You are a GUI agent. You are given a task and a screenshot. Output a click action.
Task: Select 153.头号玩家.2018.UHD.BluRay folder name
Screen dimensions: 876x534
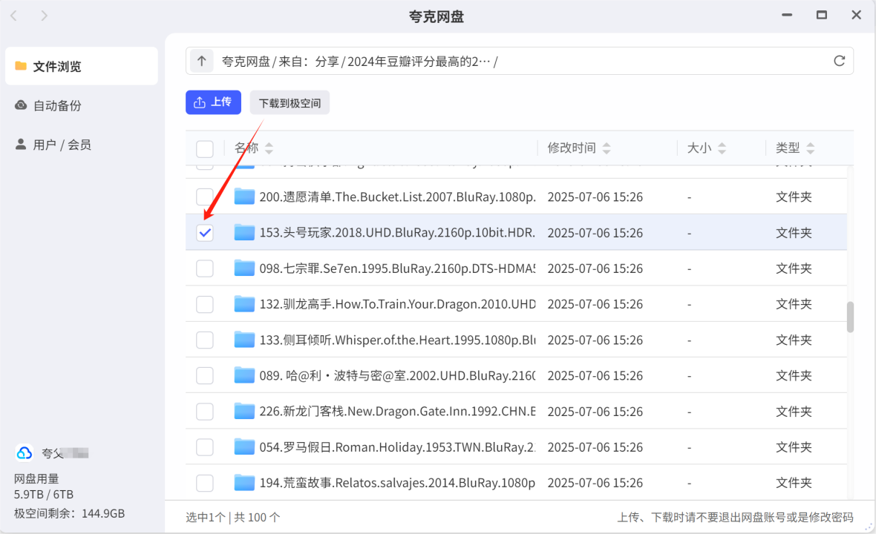pos(397,232)
